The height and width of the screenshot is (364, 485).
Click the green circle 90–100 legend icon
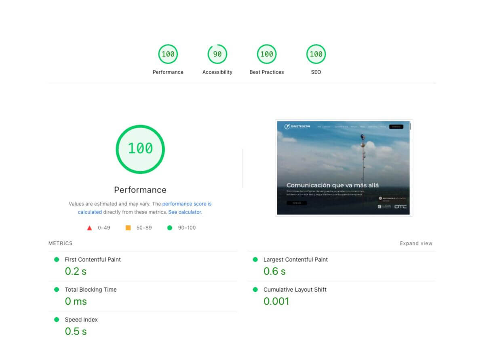[x=170, y=228]
